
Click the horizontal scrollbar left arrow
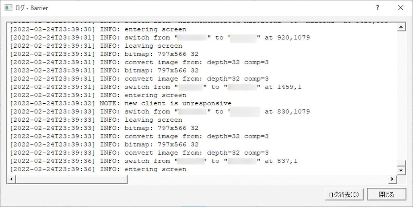point(11,179)
